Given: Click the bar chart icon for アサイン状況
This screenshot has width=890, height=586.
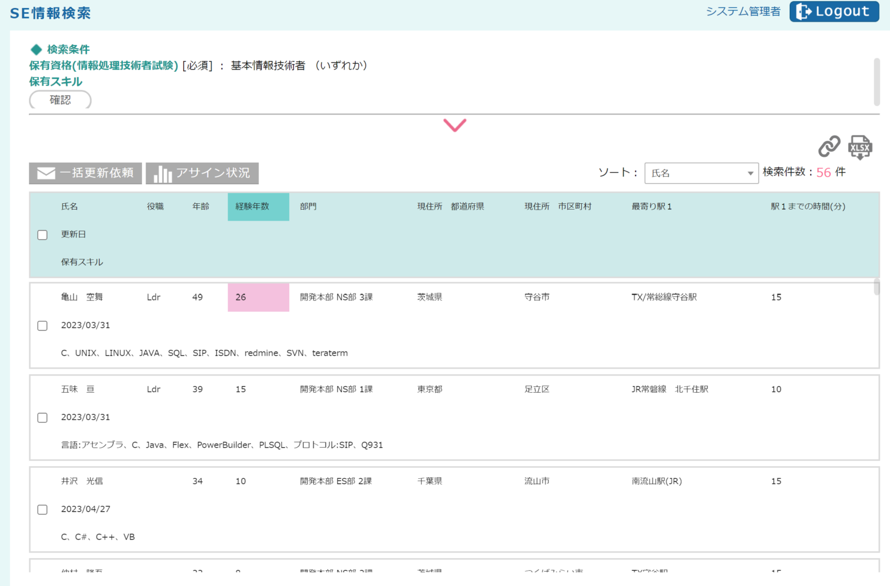Looking at the screenshot, I should coord(163,174).
